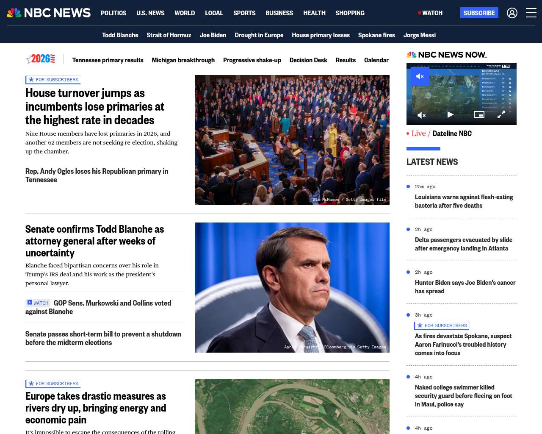Open the Europe rivers dry up headline
This screenshot has width=542, height=434.
[96, 408]
